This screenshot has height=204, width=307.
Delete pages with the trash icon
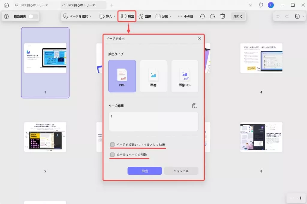click(223, 16)
